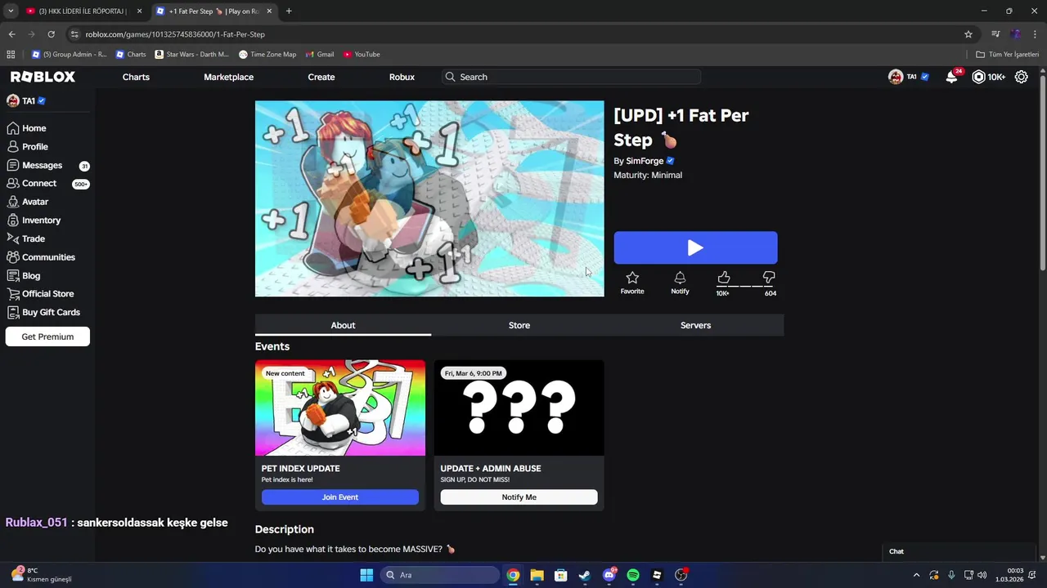The height and width of the screenshot is (588, 1047).
Task: Reload the page in Chrome
Action: (x=51, y=34)
